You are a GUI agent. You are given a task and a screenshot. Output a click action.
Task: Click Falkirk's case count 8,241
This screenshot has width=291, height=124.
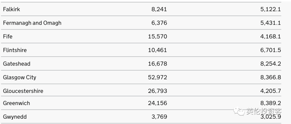tap(159, 9)
